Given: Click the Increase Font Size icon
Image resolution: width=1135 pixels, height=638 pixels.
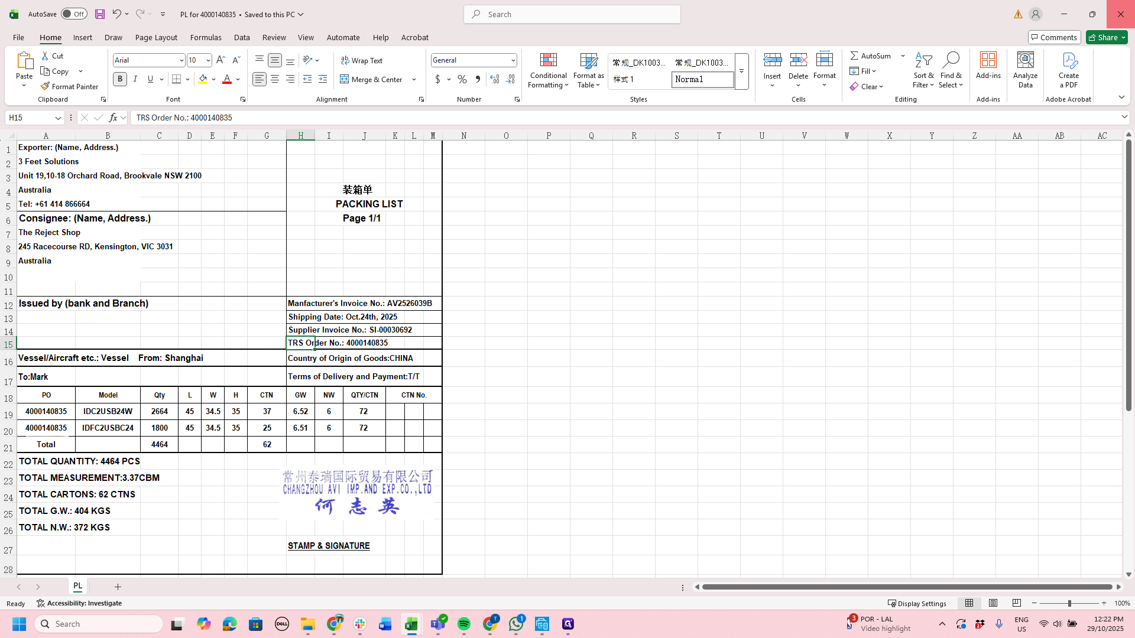Looking at the screenshot, I should click(220, 60).
